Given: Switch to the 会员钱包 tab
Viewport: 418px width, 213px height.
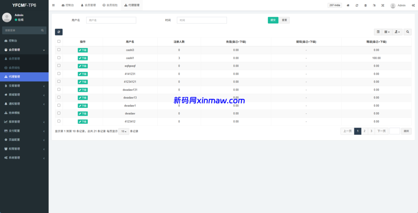Looking at the screenshot, I should (110, 5).
